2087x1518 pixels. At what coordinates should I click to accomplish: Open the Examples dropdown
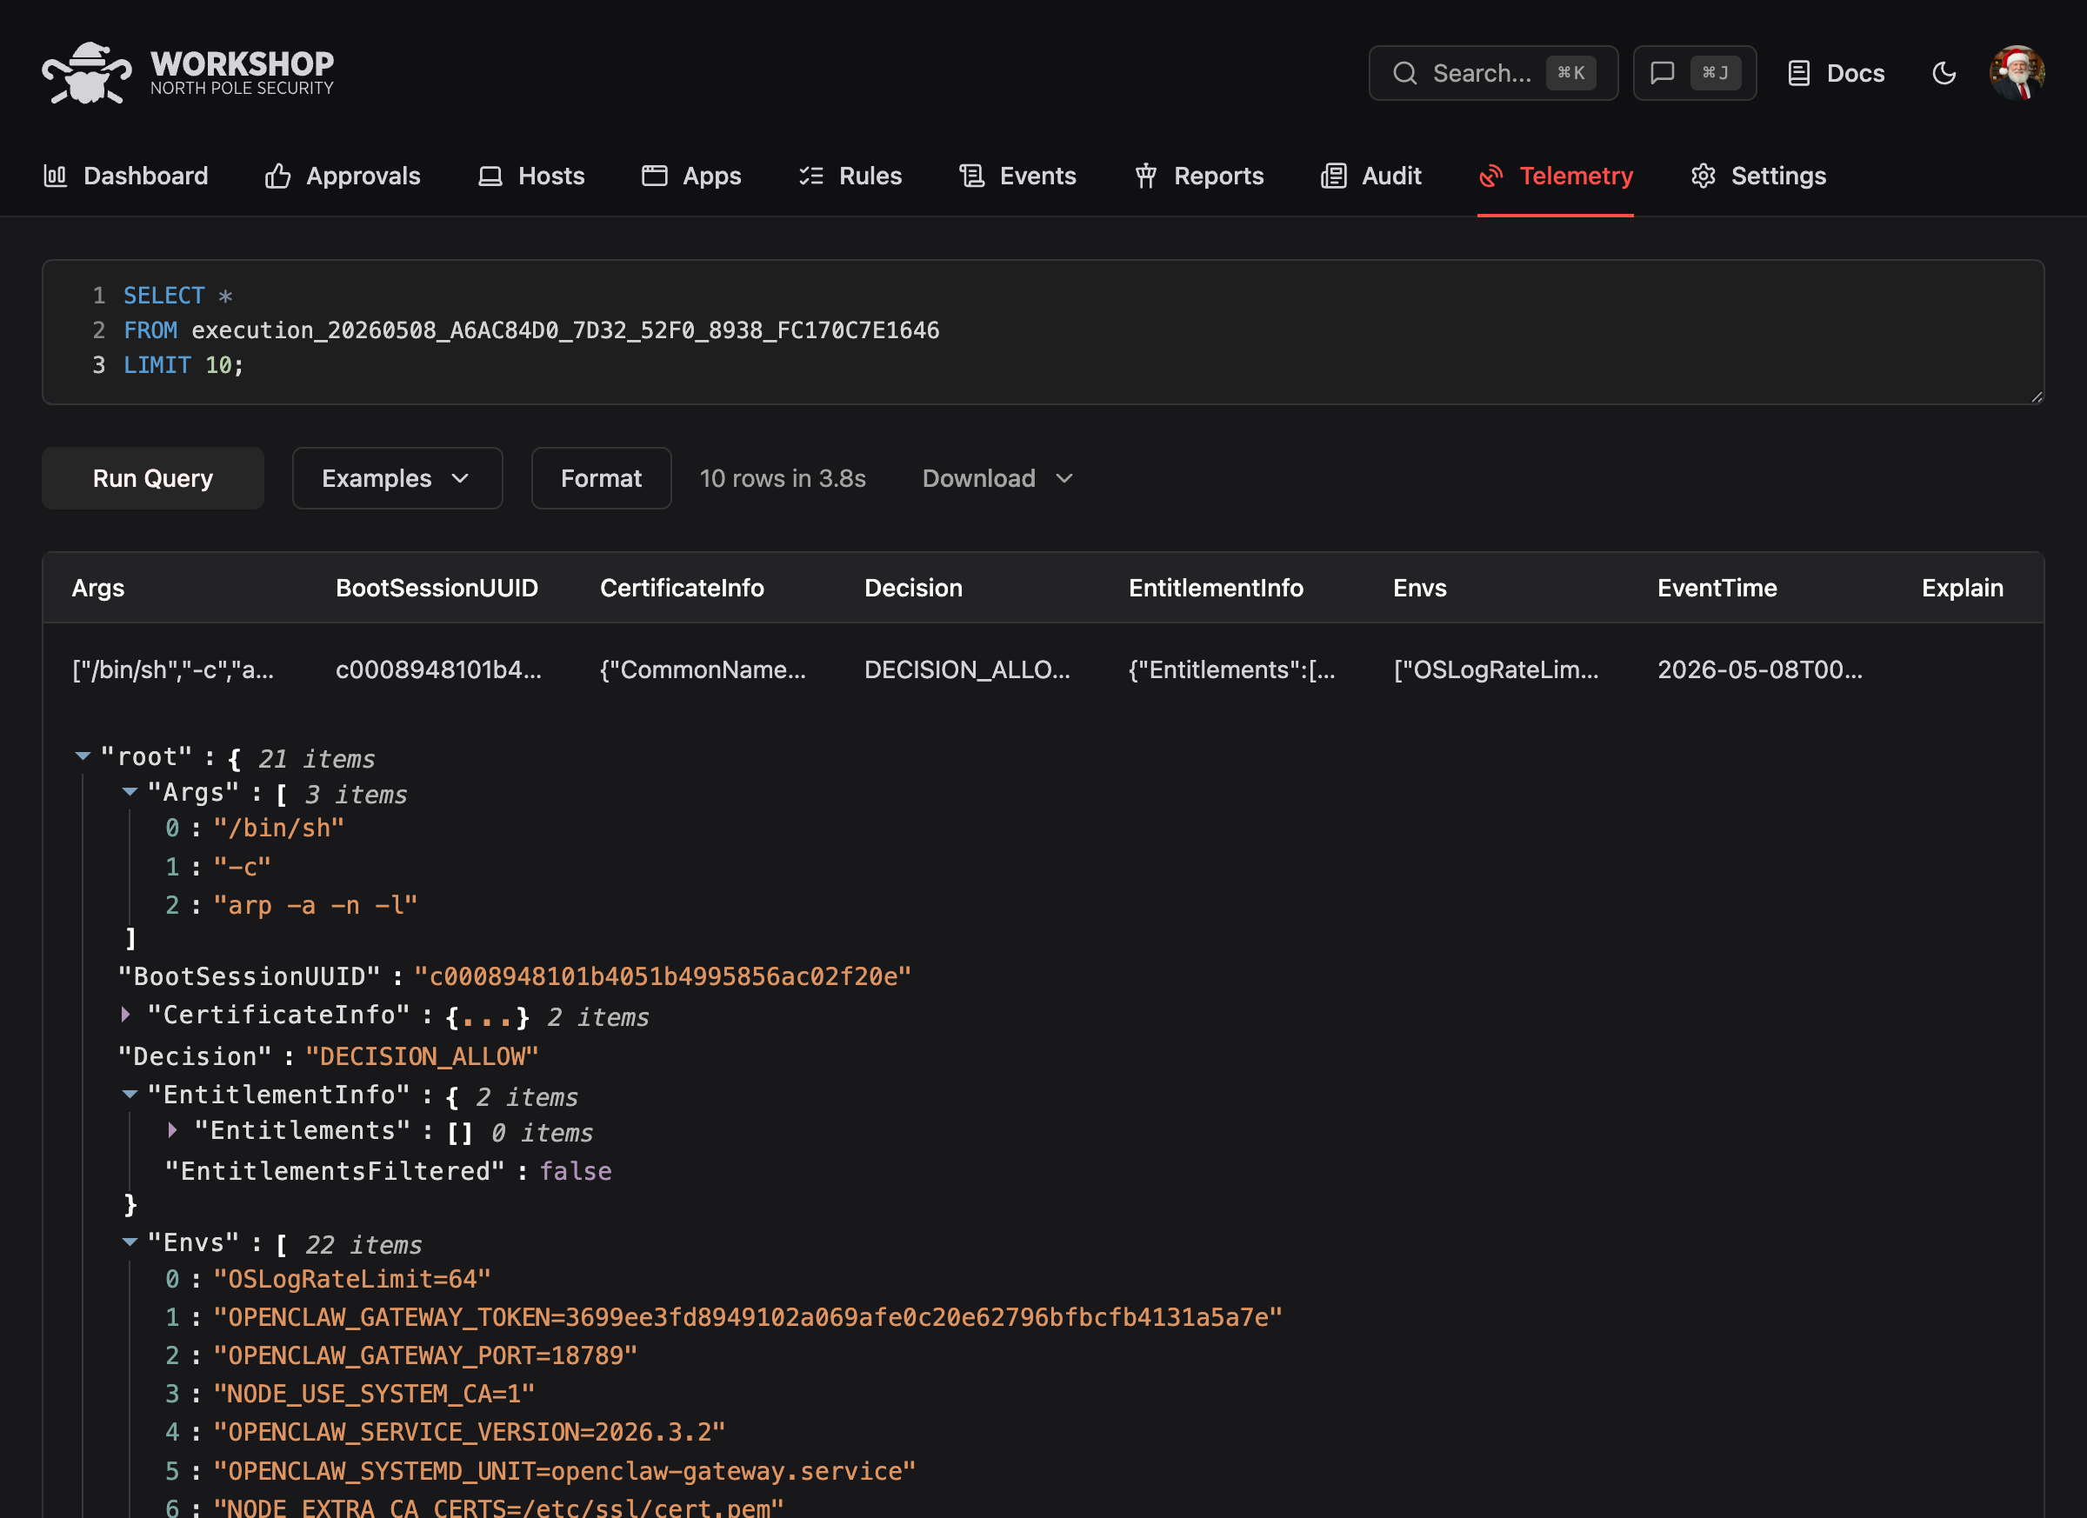point(397,477)
